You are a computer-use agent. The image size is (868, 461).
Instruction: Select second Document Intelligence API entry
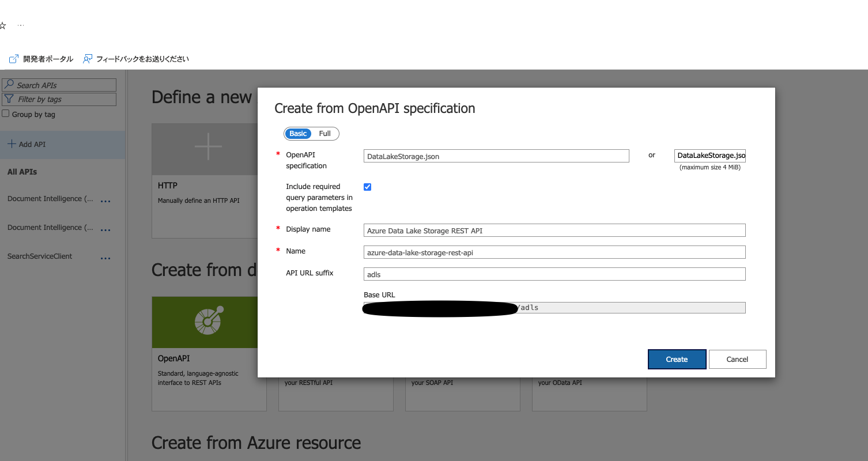50,228
